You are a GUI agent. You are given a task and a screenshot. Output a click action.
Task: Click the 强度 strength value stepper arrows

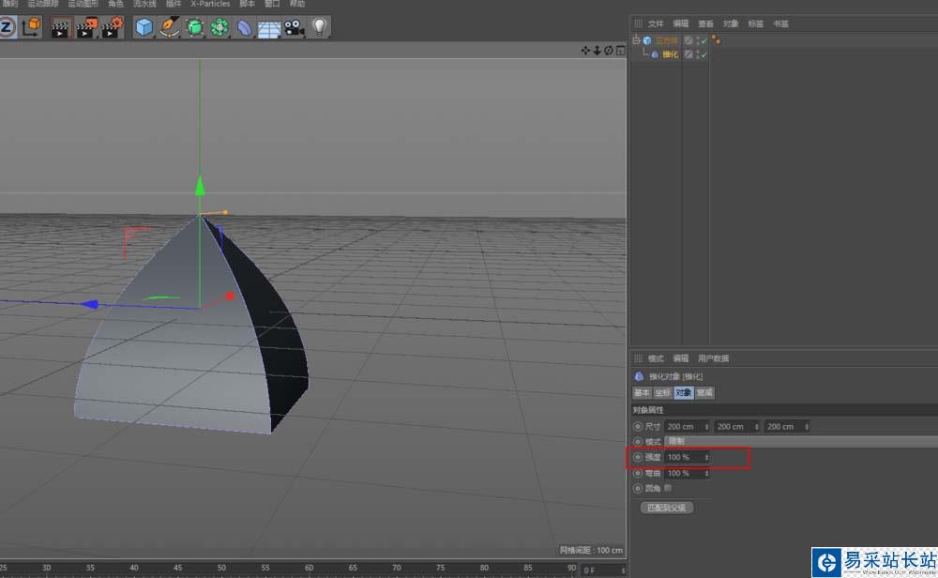click(706, 457)
